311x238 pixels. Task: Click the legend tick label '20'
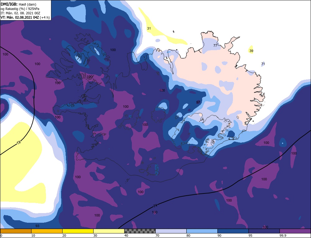[64, 236]
